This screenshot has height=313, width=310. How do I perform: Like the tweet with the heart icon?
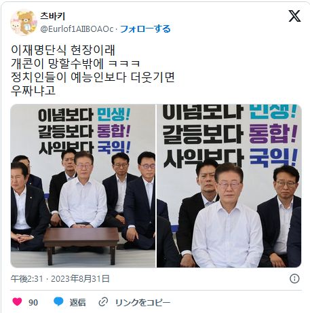tap(17, 302)
